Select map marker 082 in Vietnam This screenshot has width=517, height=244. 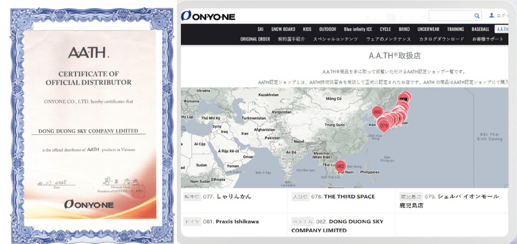pyautogui.click(x=340, y=166)
